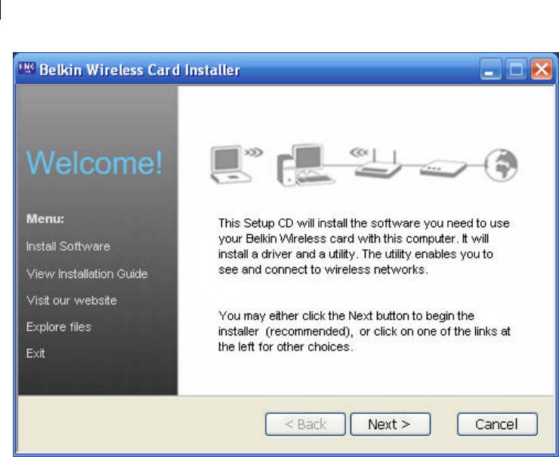
Task: Click the Belkin installer title bar icon
Action: pyautogui.click(x=26, y=68)
